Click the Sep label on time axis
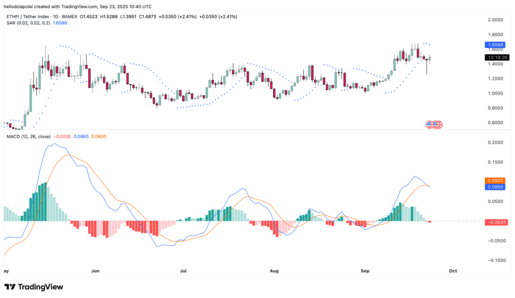The width and height of the screenshot is (515, 298). (365, 270)
